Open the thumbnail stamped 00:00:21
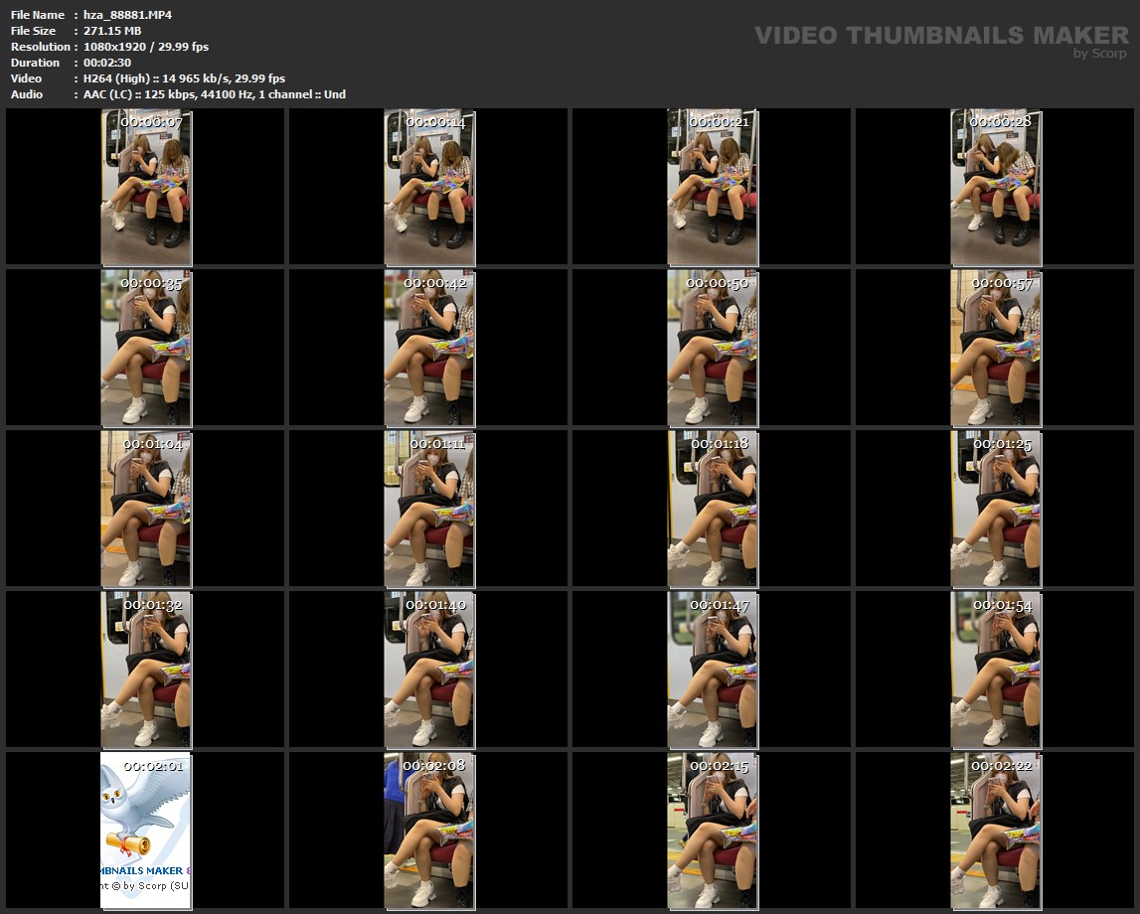Image resolution: width=1140 pixels, height=914 pixels. click(713, 187)
